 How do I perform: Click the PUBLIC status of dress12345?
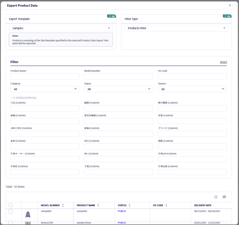(x=122, y=223)
